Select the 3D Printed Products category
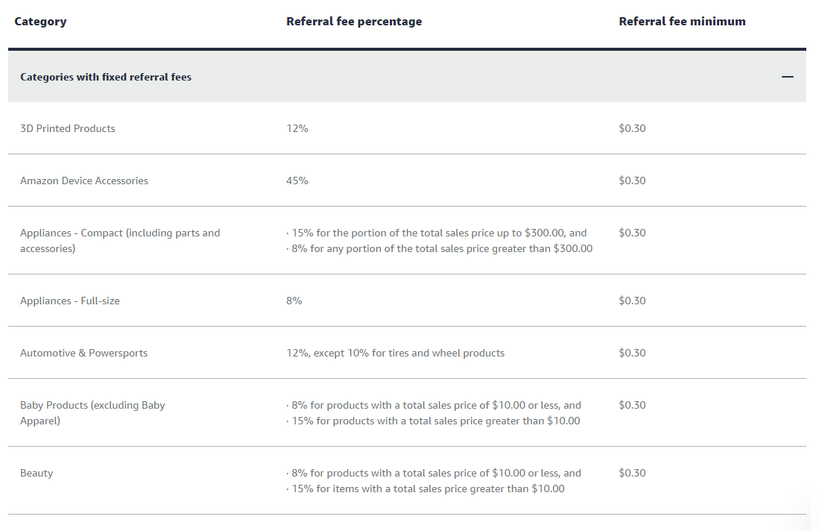The image size is (819, 531). point(68,128)
